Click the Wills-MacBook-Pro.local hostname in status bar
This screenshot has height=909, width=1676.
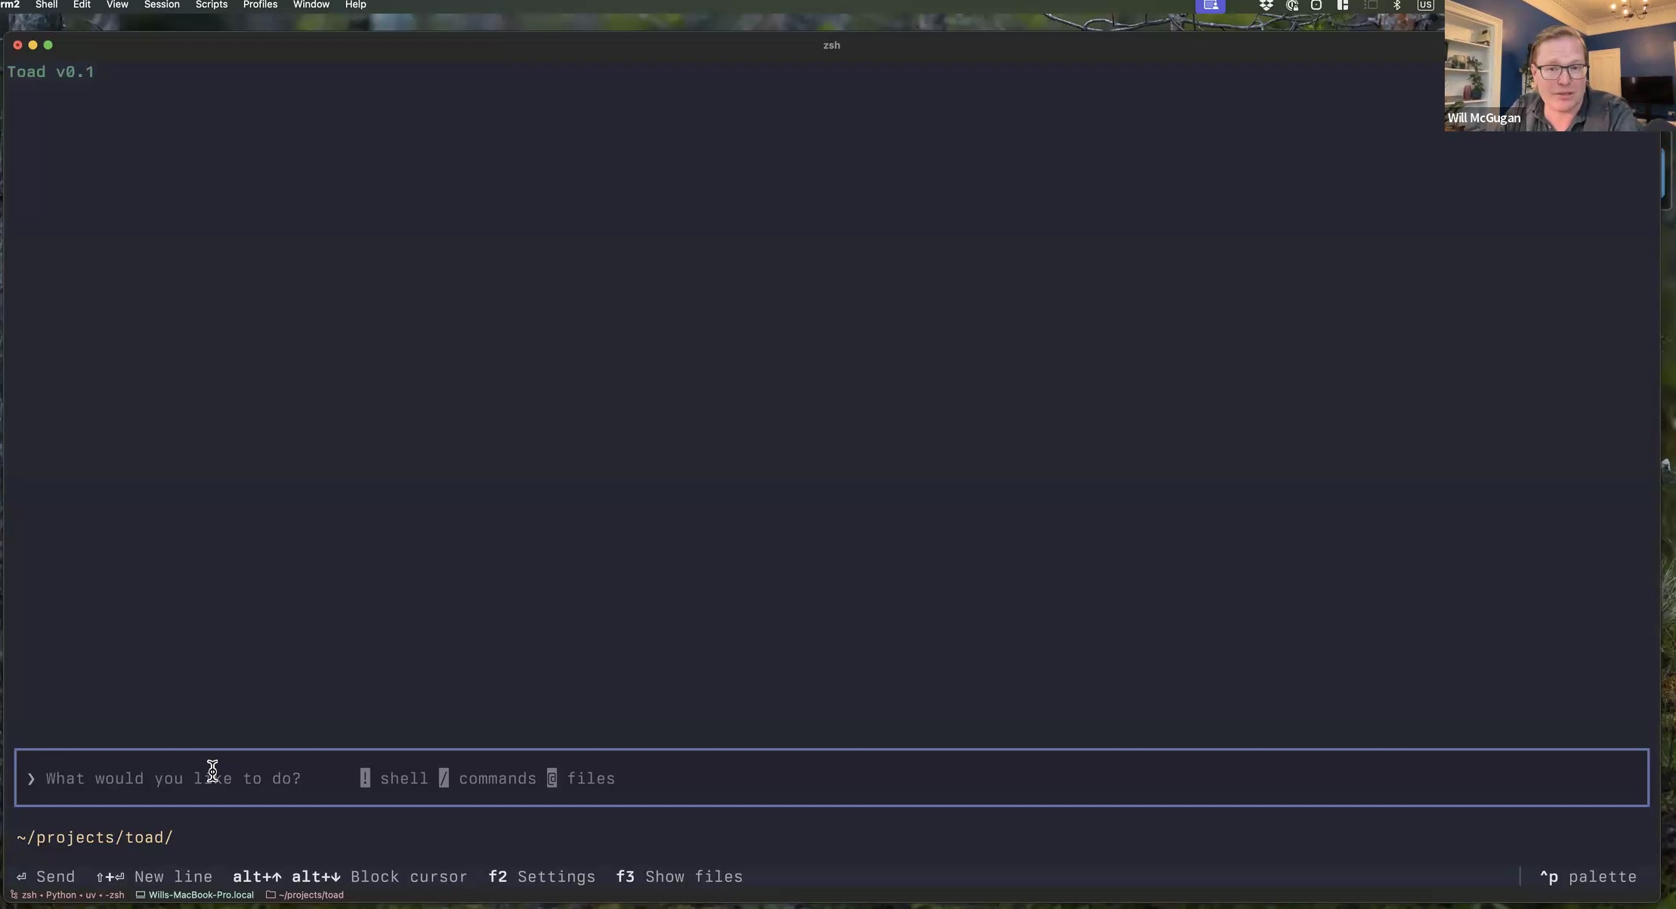pos(201,895)
